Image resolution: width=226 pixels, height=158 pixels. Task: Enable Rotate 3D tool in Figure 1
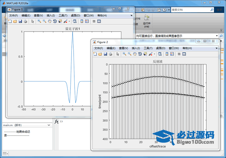pyautogui.click(x=55, y=21)
